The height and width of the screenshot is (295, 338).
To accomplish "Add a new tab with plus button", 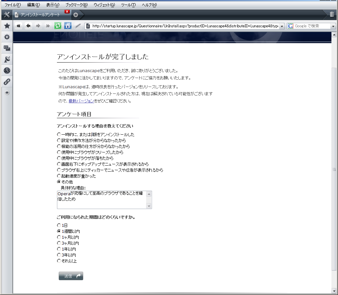I will click(x=76, y=15).
